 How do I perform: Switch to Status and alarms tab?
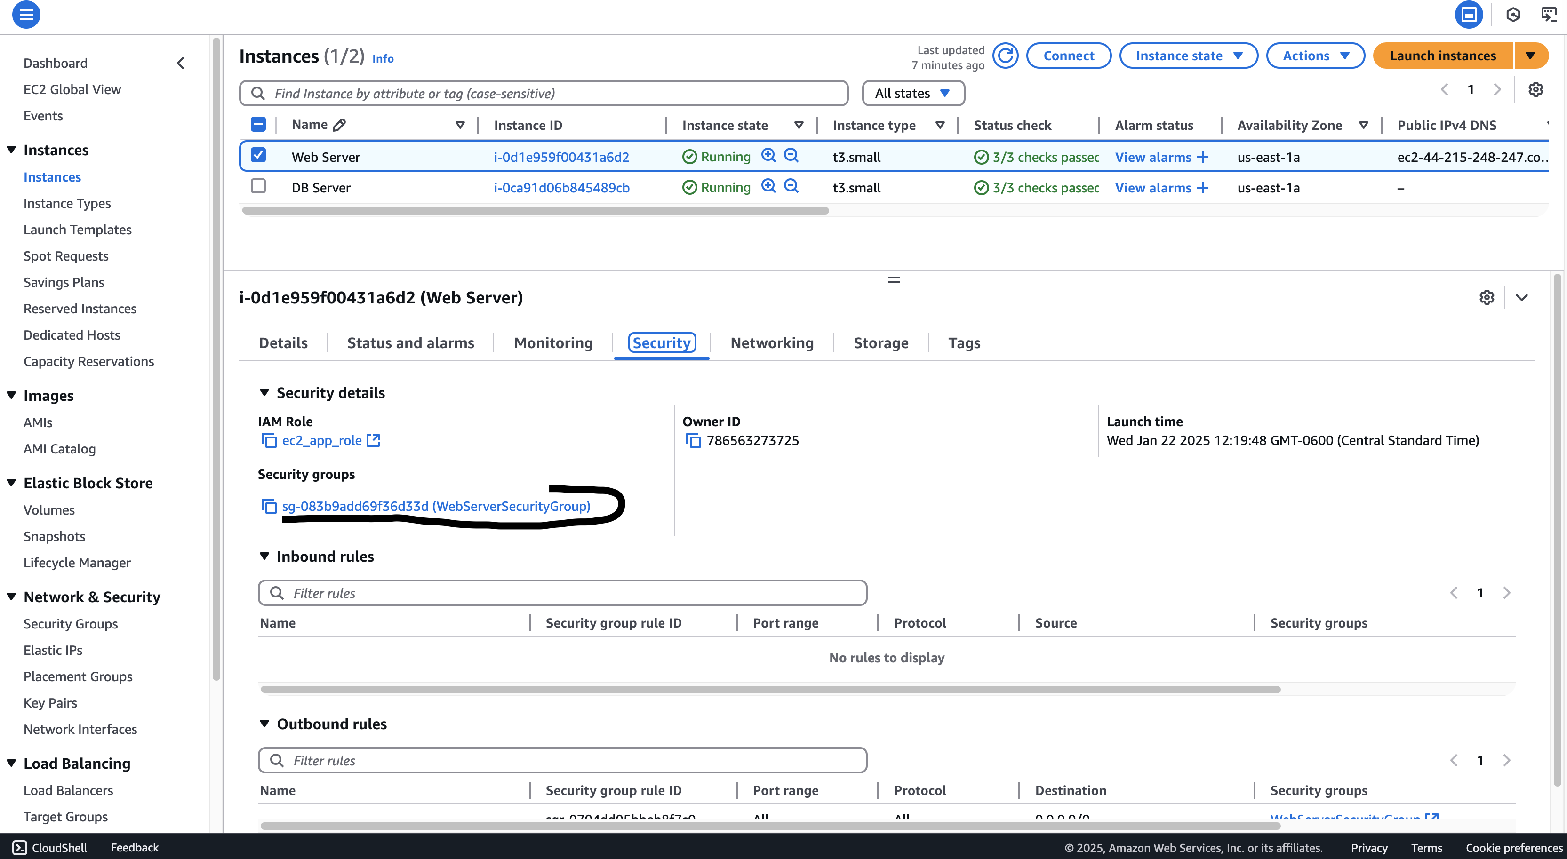tap(411, 343)
